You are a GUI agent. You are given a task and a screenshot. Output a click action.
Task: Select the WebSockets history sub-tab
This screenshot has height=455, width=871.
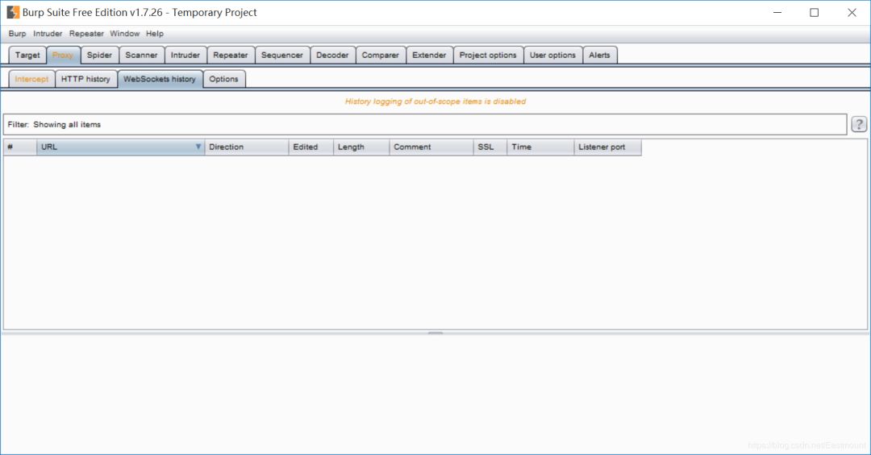click(x=160, y=79)
